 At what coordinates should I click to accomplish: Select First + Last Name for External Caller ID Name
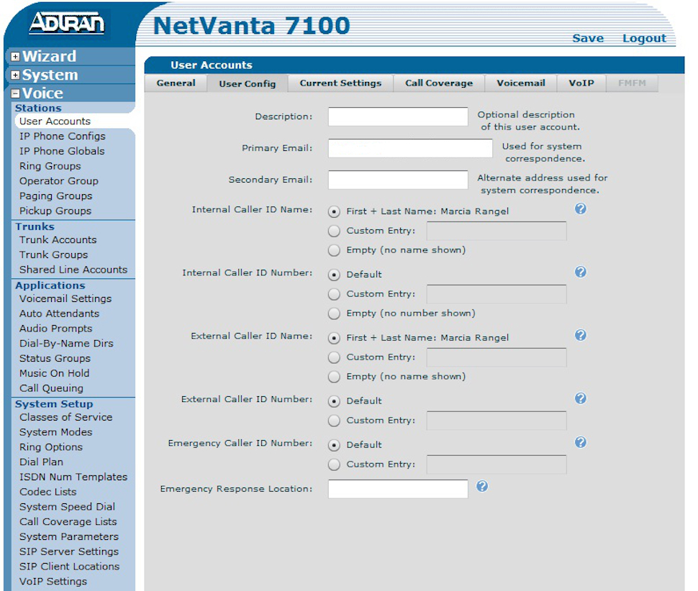click(x=334, y=338)
